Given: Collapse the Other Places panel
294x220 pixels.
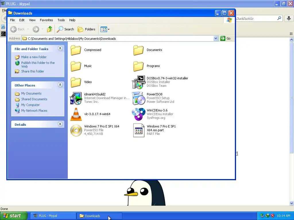Looking at the screenshot, I should (60, 85).
